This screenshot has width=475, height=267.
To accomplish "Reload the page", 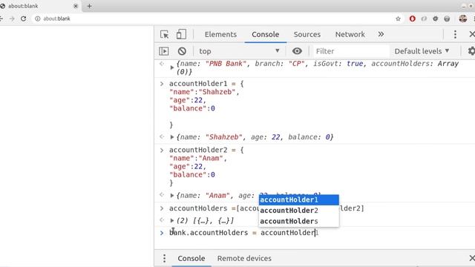I will coord(23,19).
